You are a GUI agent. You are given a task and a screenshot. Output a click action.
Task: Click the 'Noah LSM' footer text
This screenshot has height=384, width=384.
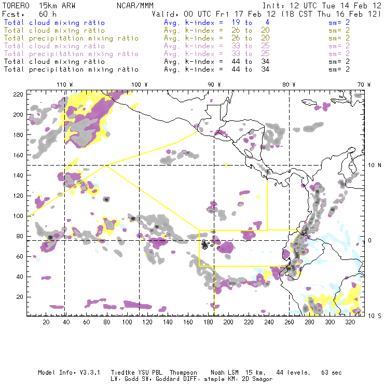225,373
